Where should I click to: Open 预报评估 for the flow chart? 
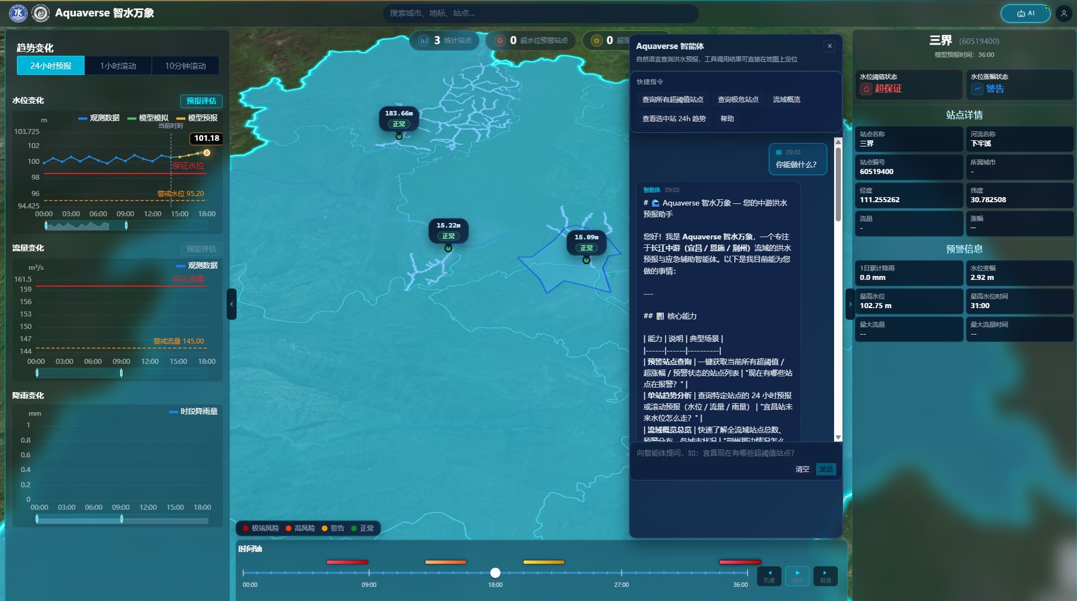pyautogui.click(x=201, y=249)
